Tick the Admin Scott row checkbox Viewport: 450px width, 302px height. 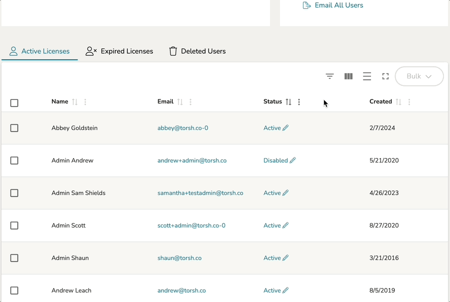tap(14, 225)
